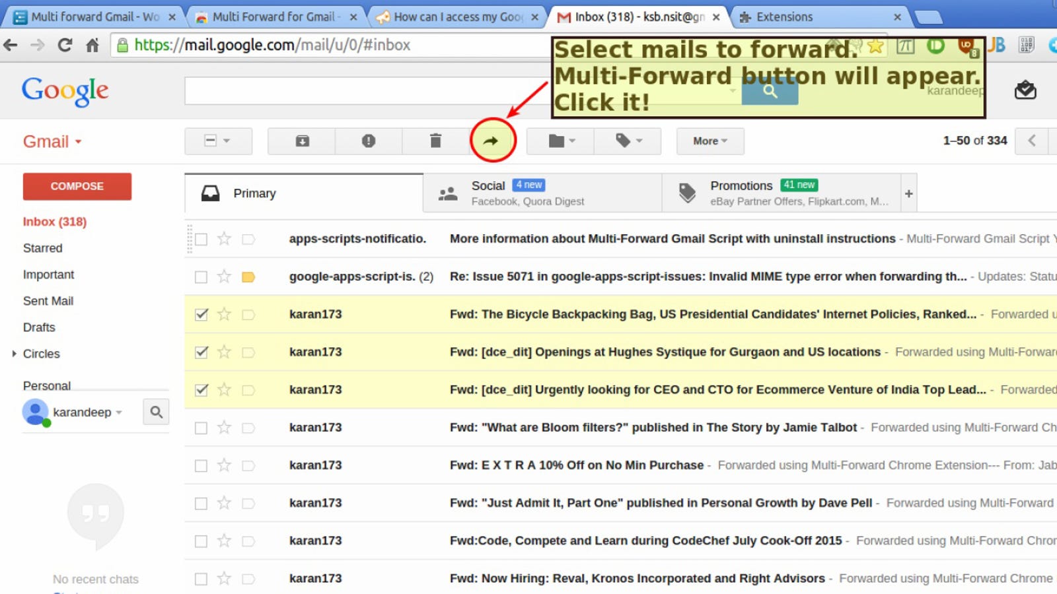Screen dimensions: 1057x594
Task: Uncheck the Hughes Systique openings email
Action: pos(201,352)
